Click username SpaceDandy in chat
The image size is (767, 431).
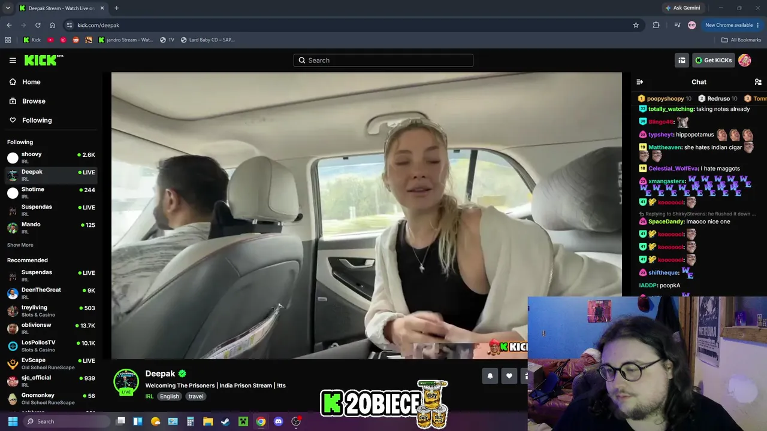[666, 221]
